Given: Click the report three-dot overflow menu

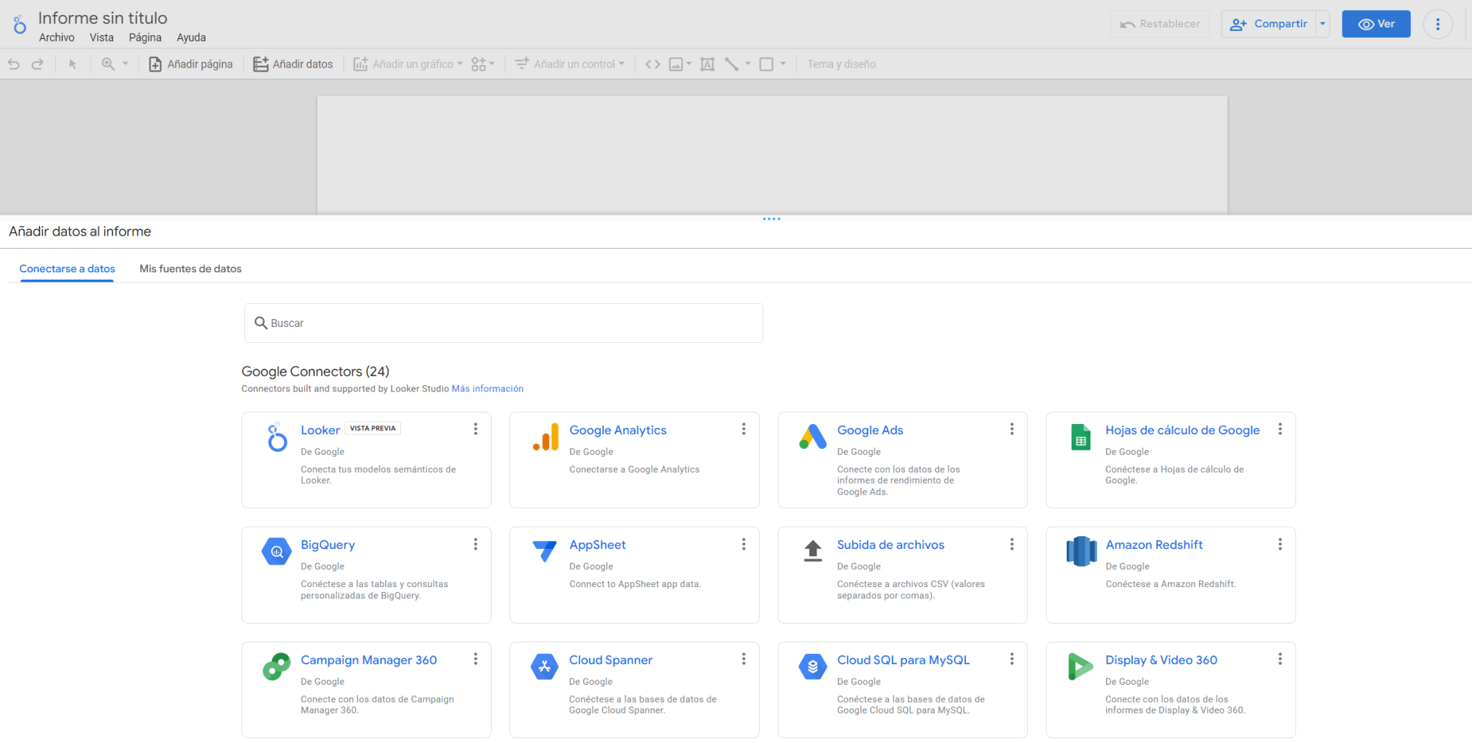Looking at the screenshot, I should click(x=1437, y=24).
